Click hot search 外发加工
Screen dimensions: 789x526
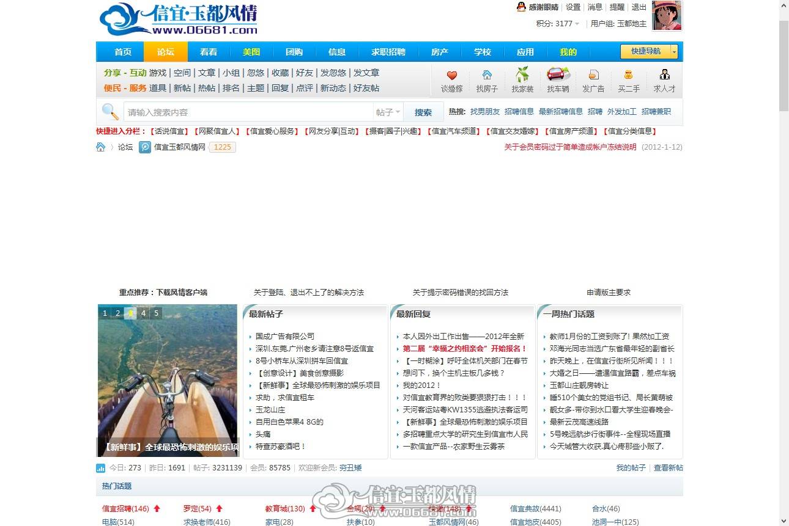click(622, 112)
